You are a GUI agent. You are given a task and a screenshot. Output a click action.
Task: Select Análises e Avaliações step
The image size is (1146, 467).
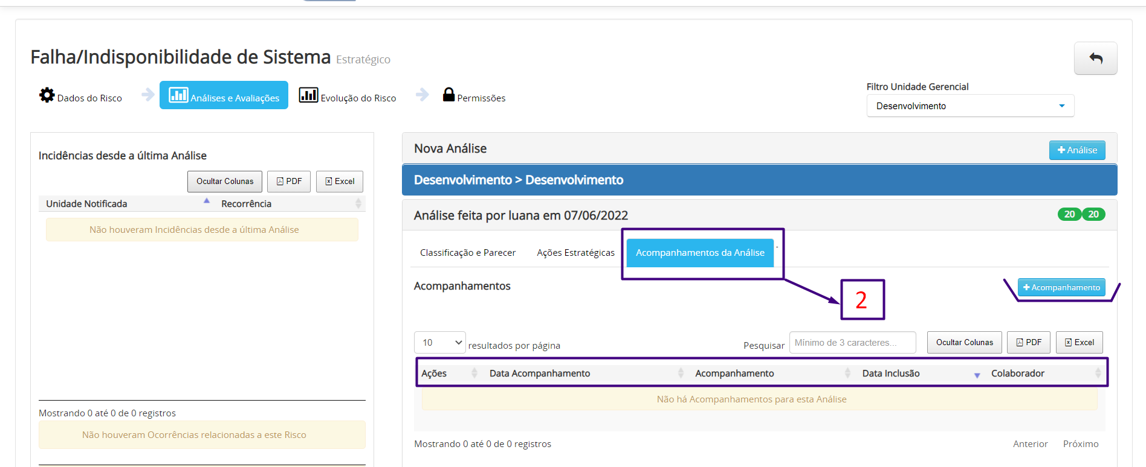point(224,95)
